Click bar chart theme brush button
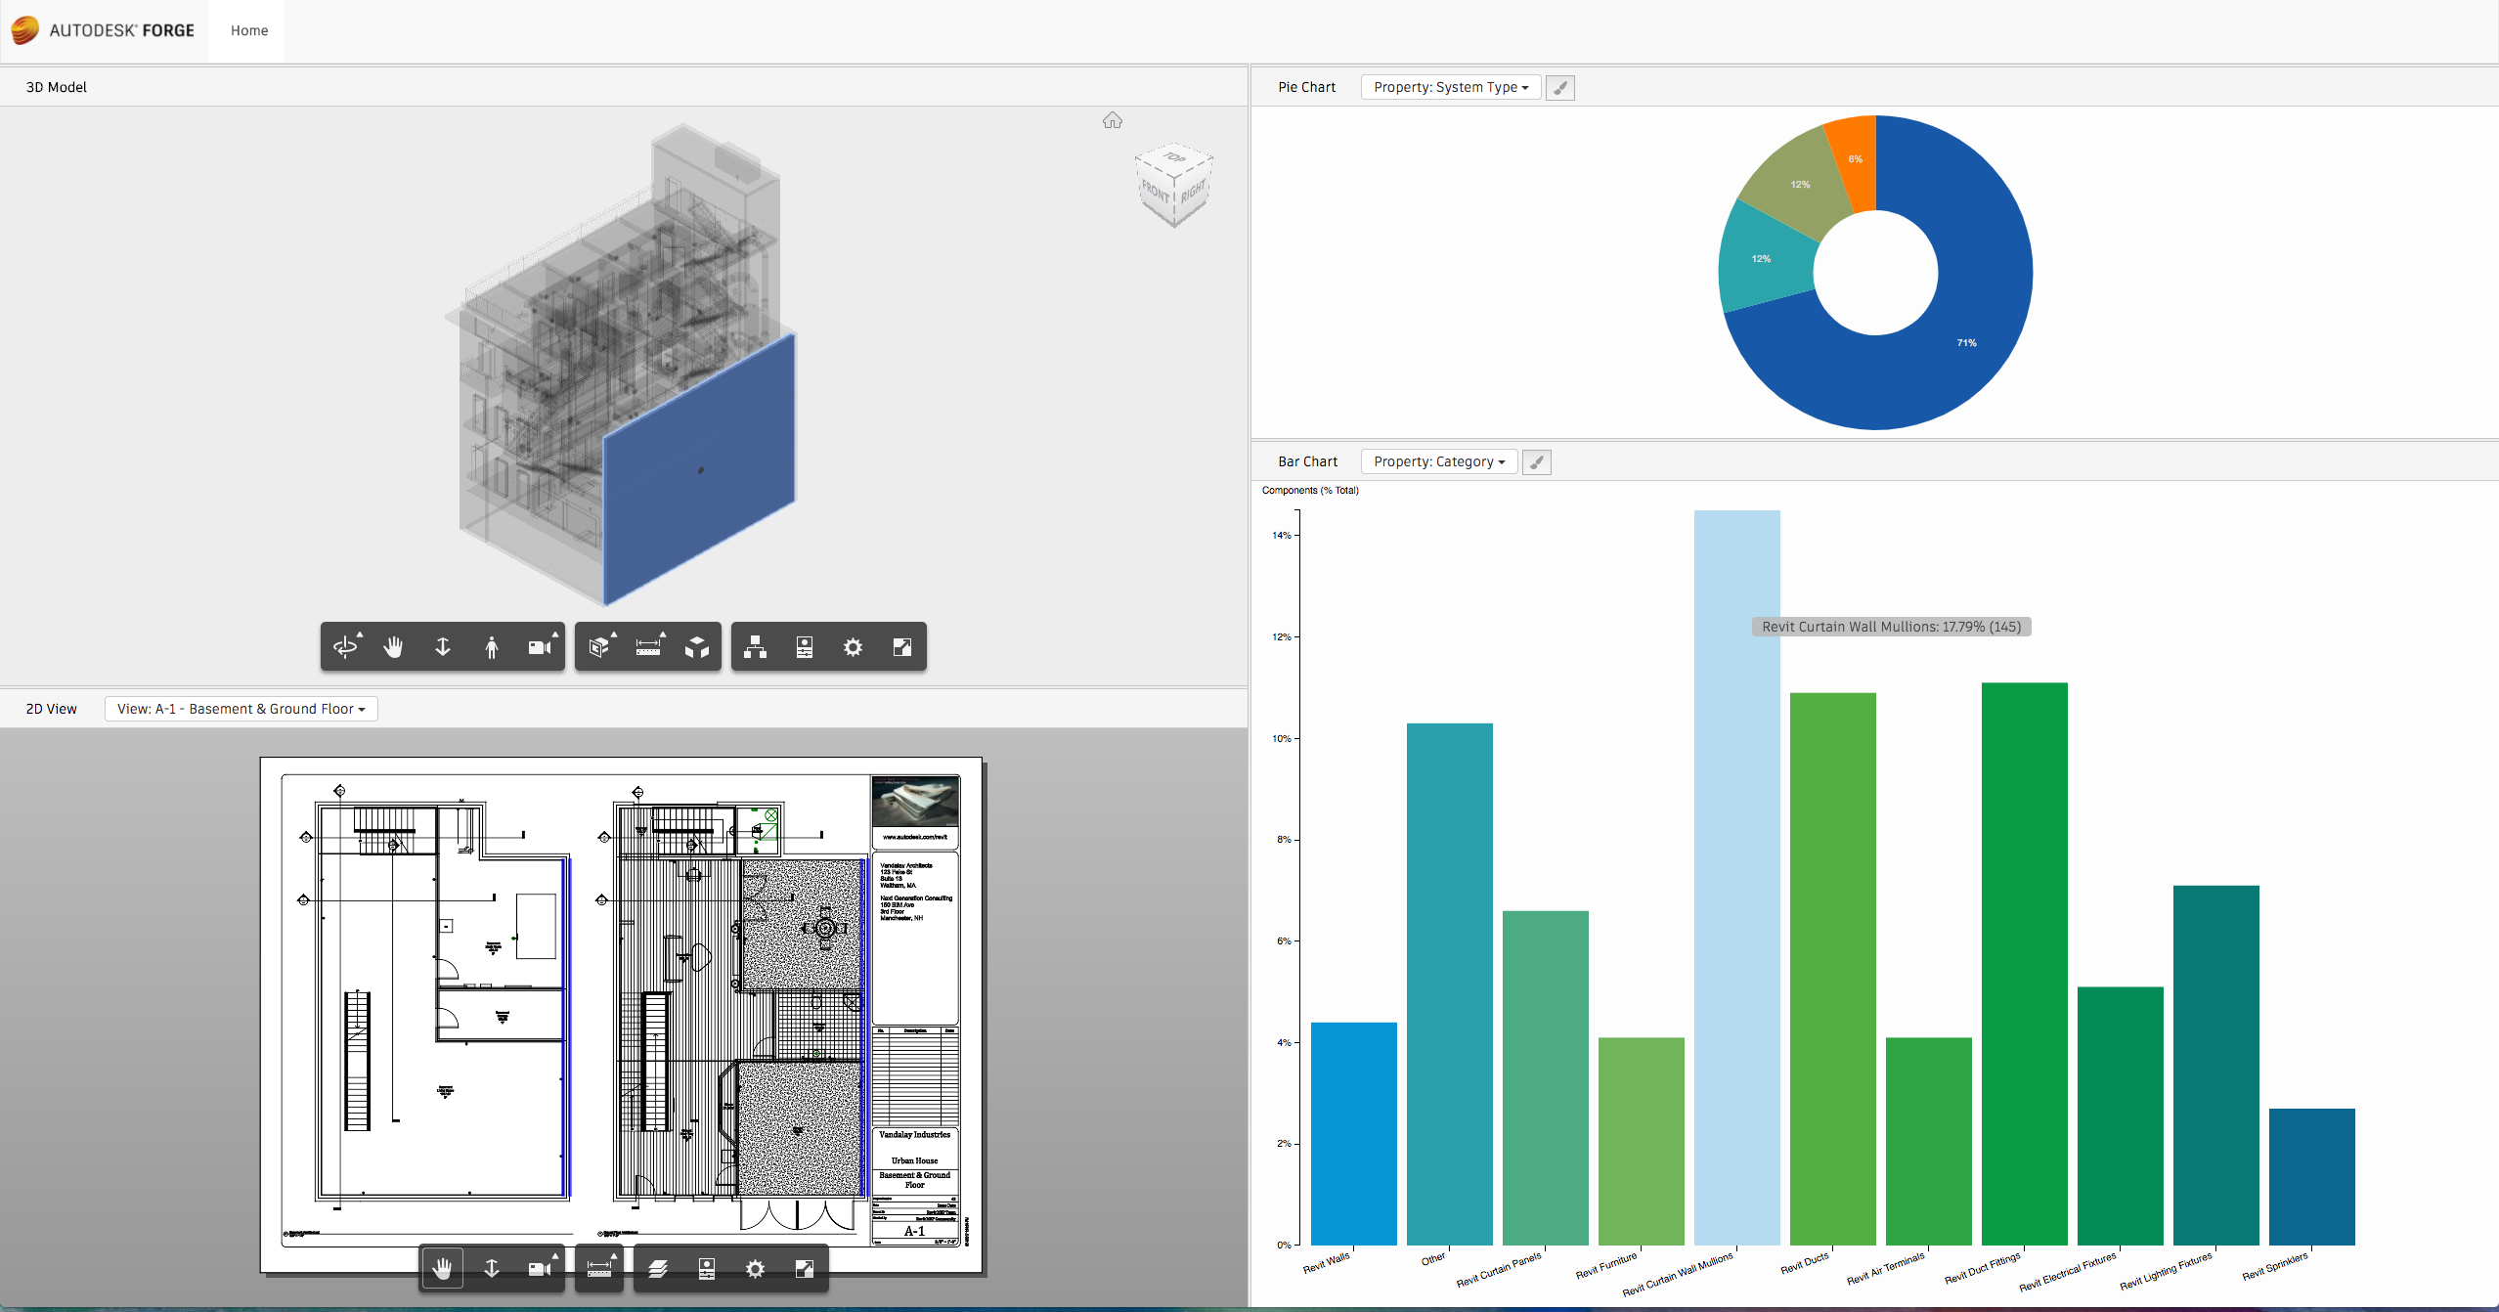Screen dimensions: 2499x1312 click(x=1537, y=461)
